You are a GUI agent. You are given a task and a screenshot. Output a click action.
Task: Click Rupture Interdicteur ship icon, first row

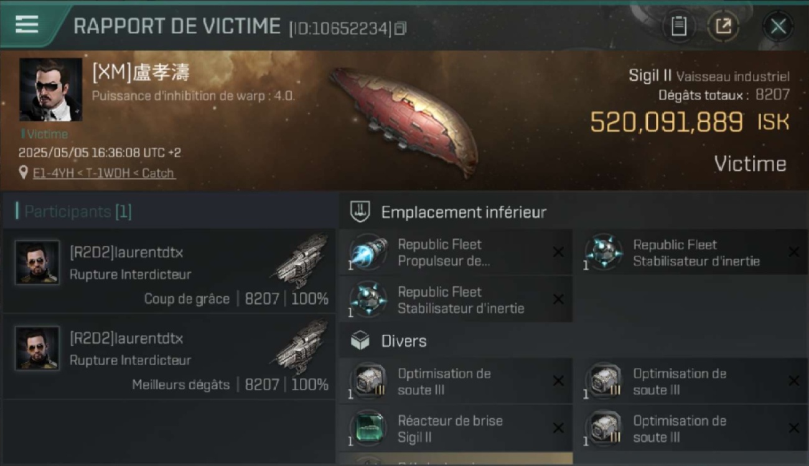[x=301, y=260]
